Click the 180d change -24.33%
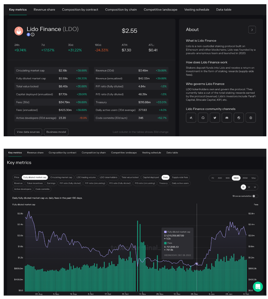 click(102, 50)
